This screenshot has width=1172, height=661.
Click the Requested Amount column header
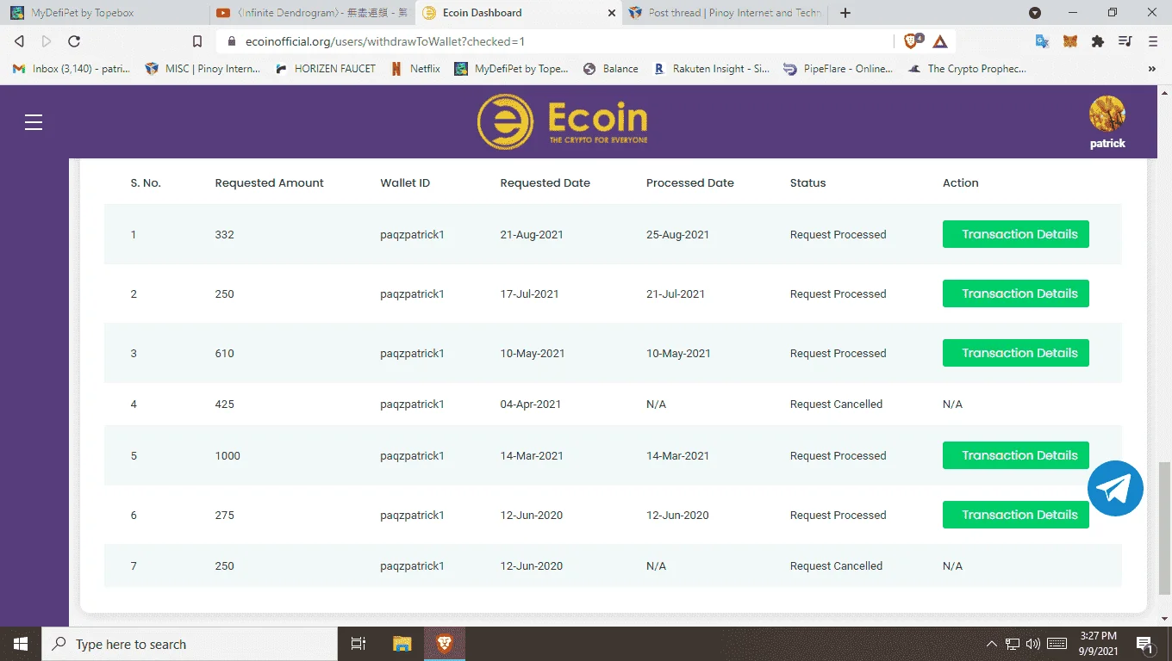coord(270,182)
